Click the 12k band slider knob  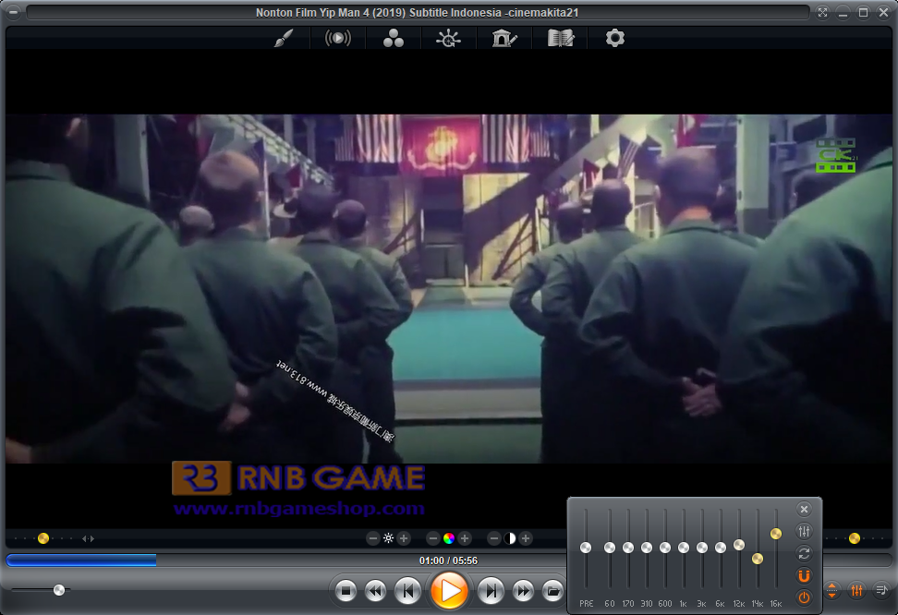click(x=739, y=545)
